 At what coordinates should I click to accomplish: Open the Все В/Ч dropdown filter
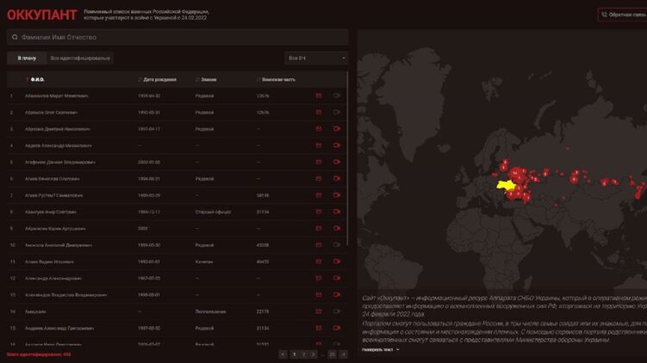(316, 58)
